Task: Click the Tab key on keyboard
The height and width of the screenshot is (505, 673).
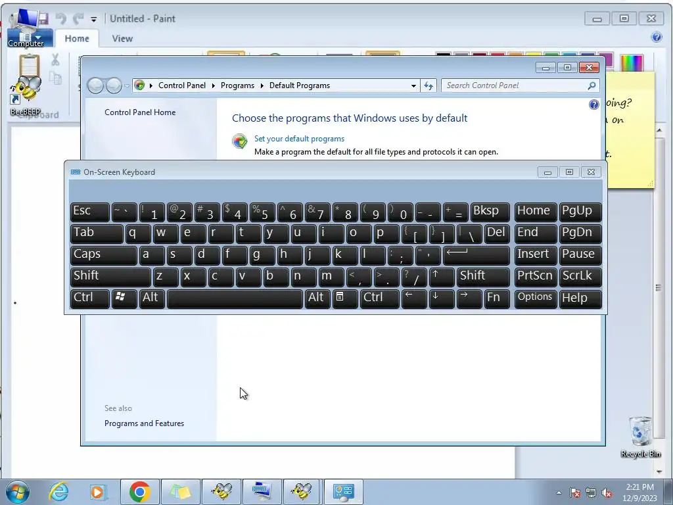Action: tap(97, 233)
